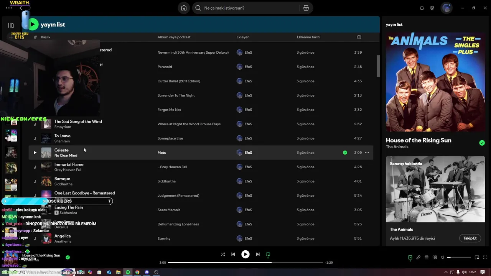Skip to previous track
491x276 pixels.
tap(233, 254)
